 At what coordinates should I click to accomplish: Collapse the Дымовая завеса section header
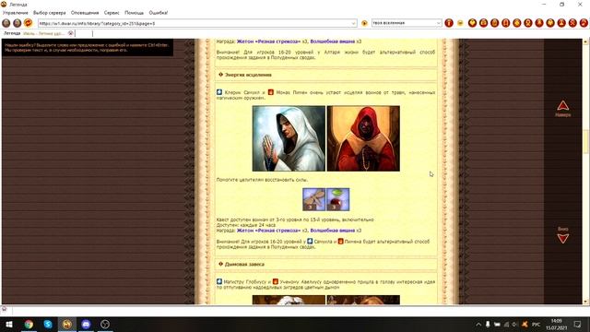[325, 265]
